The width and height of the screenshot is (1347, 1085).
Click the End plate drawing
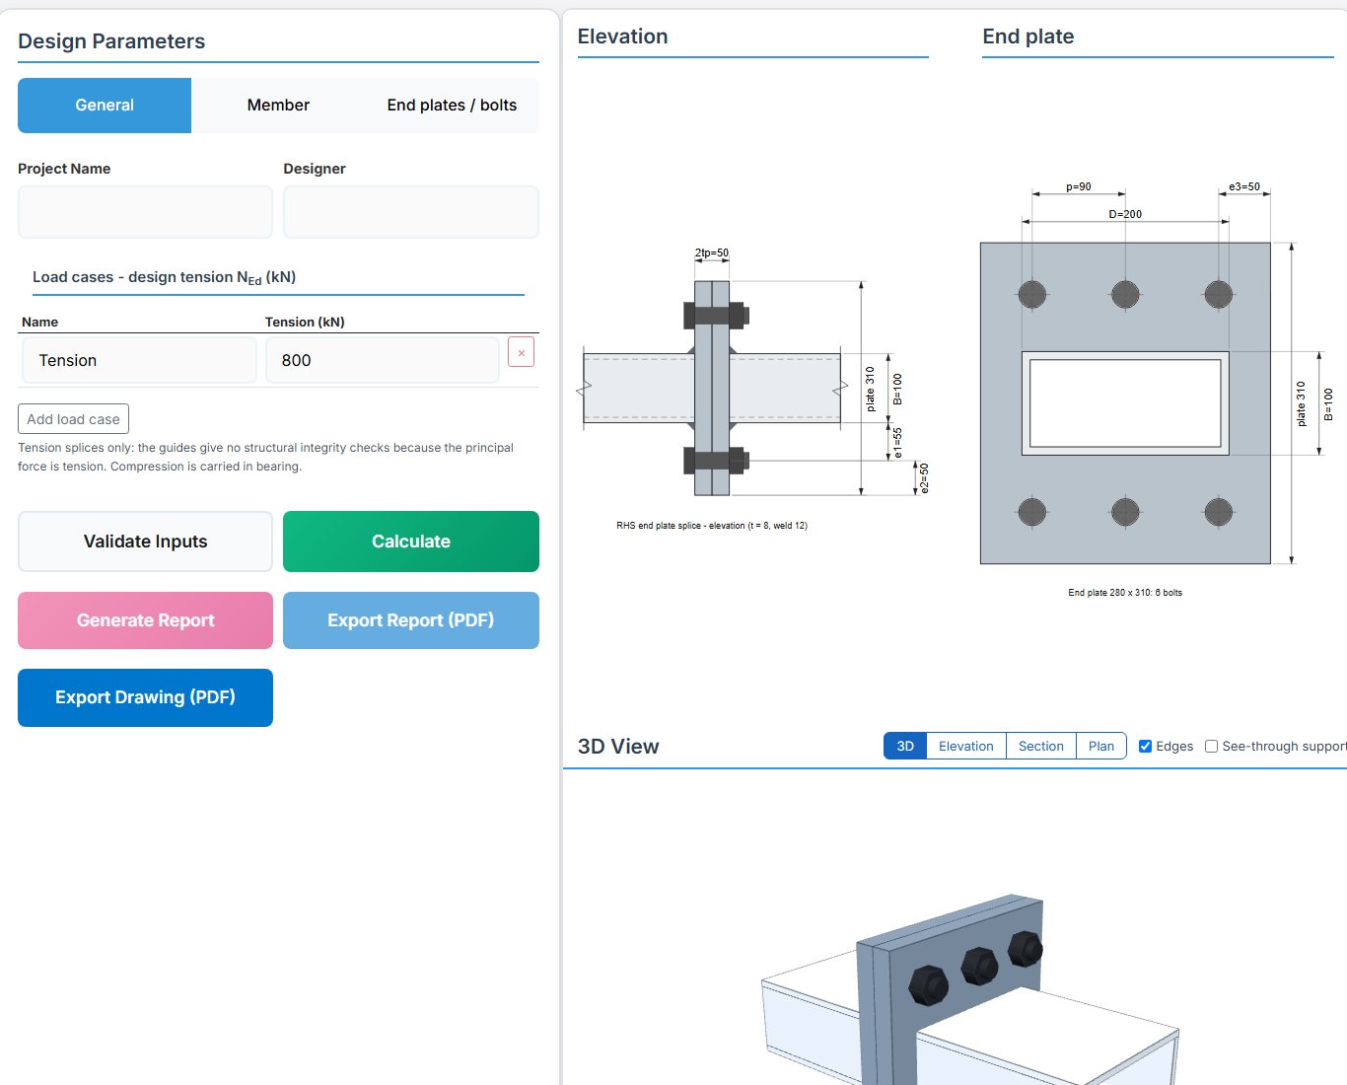click(x=1156, y=390)
